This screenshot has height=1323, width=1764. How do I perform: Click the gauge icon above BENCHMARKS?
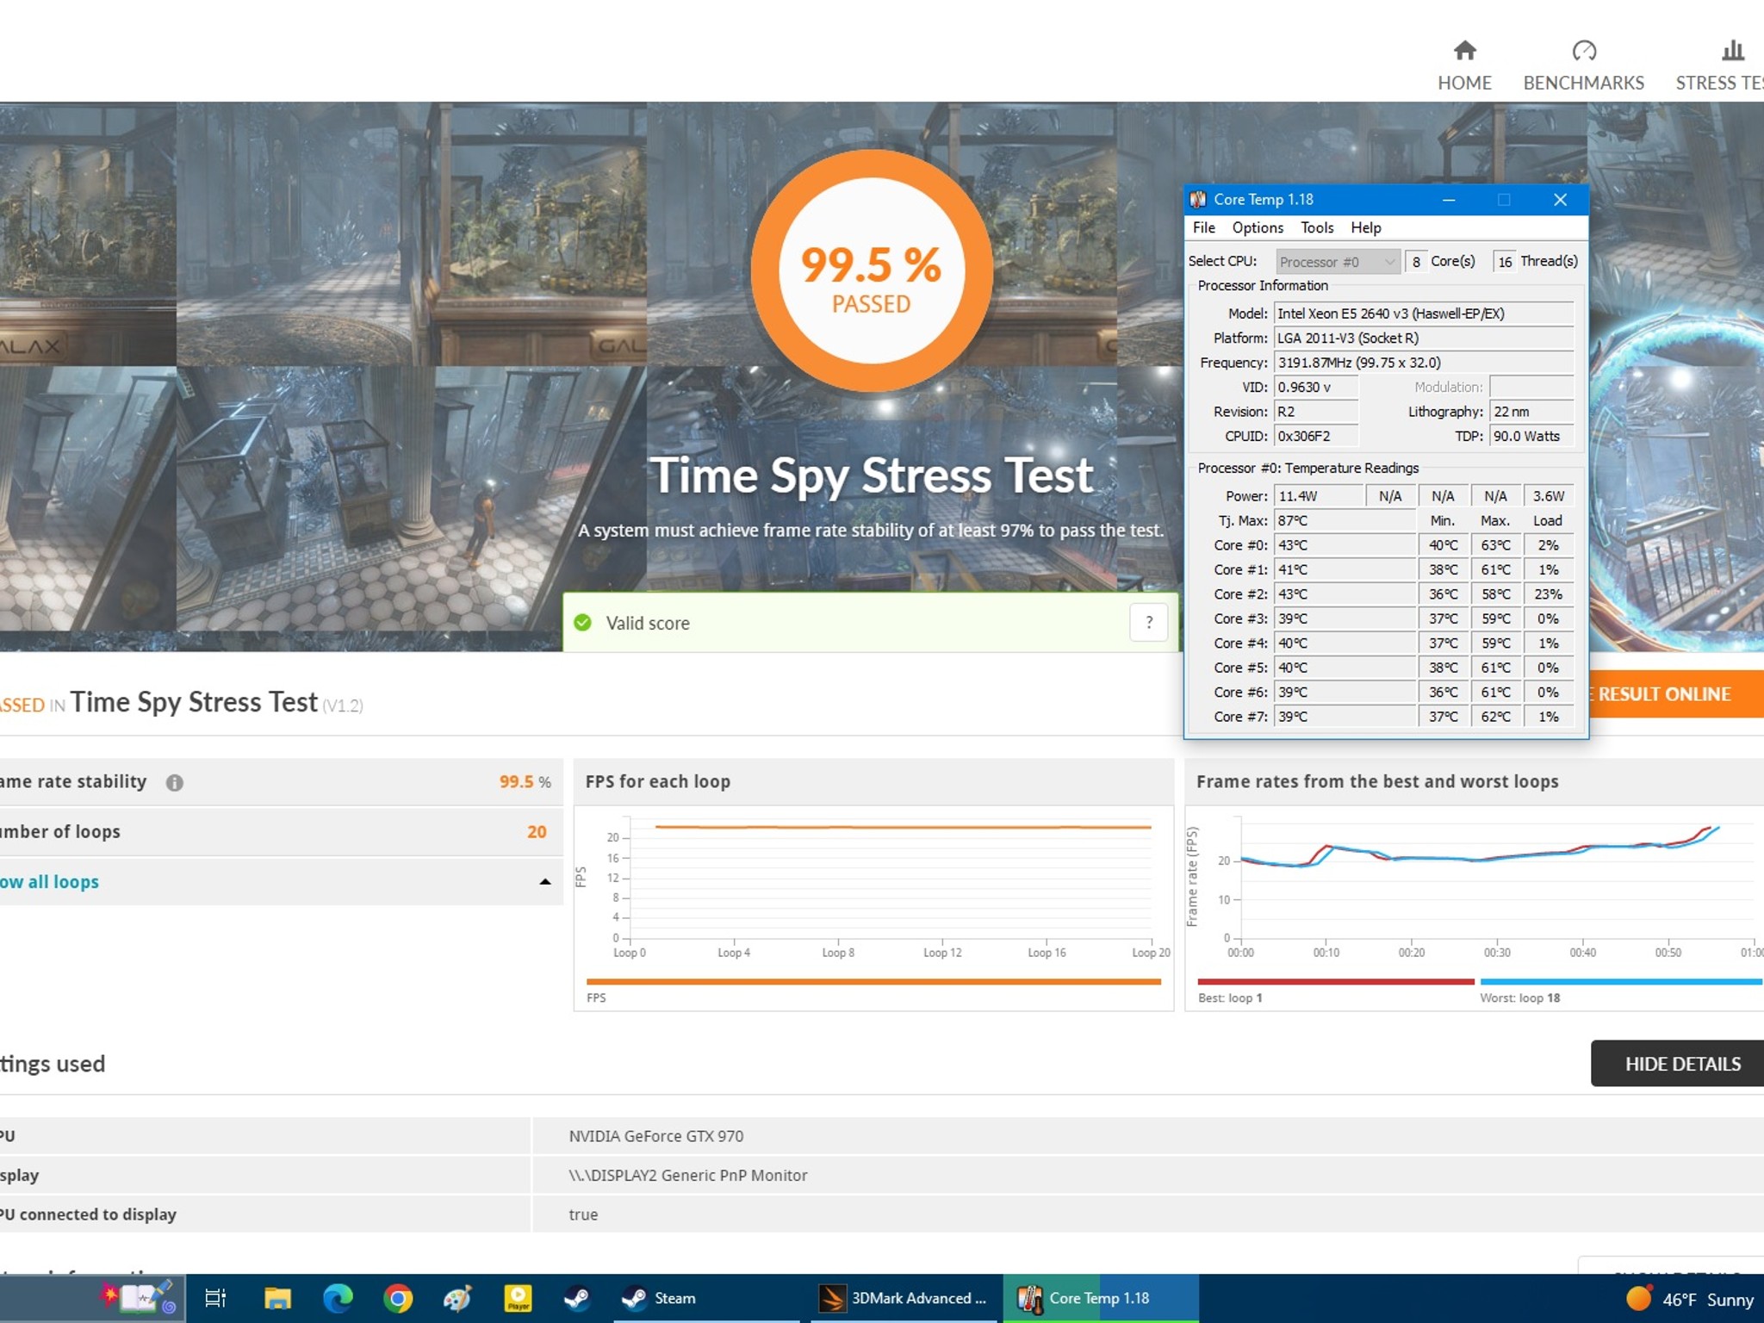(x=1584, y=51)
